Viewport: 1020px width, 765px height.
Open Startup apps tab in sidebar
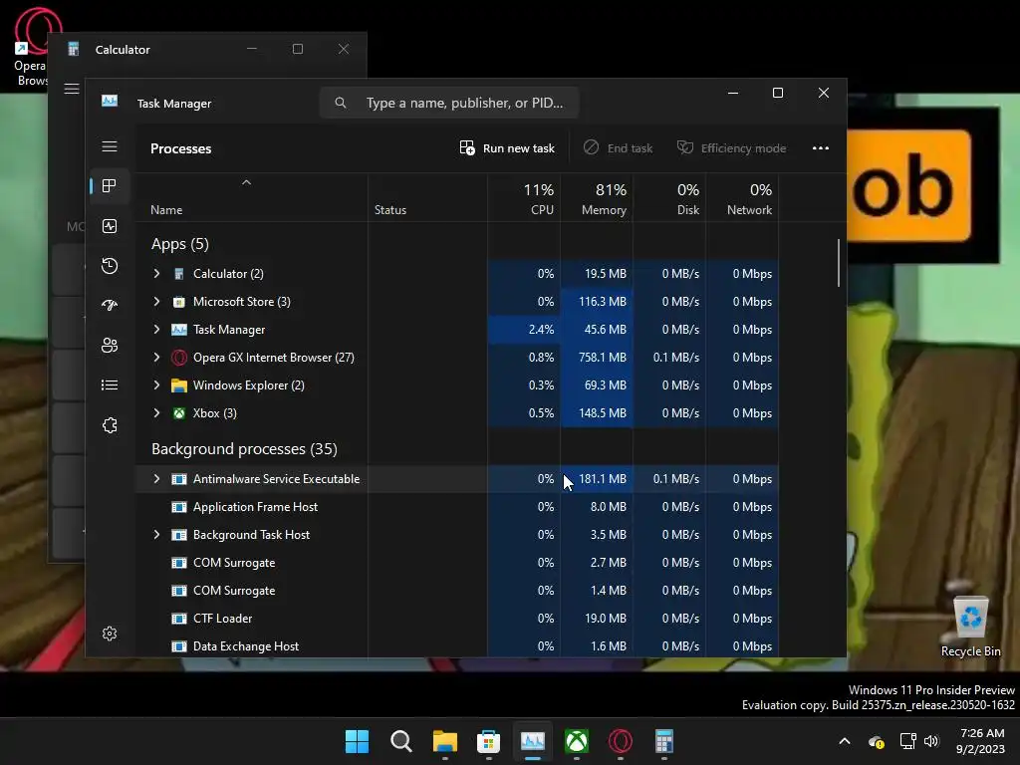(110, 305)
